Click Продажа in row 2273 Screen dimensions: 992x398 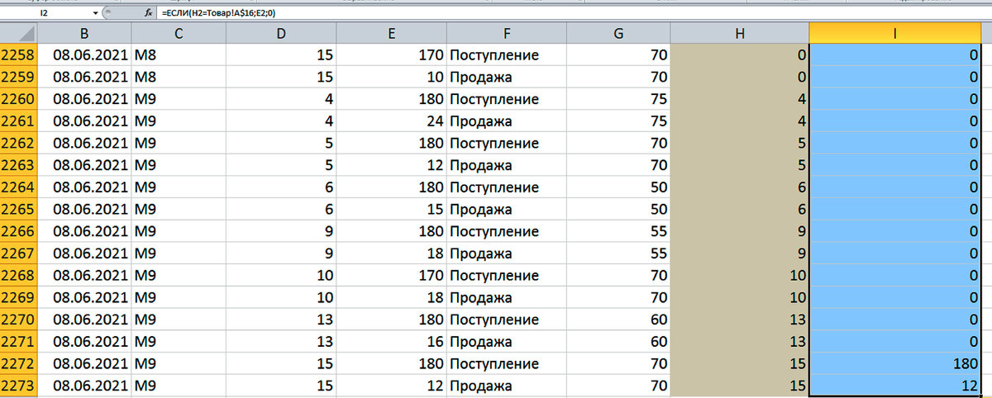tap(480, 386)
